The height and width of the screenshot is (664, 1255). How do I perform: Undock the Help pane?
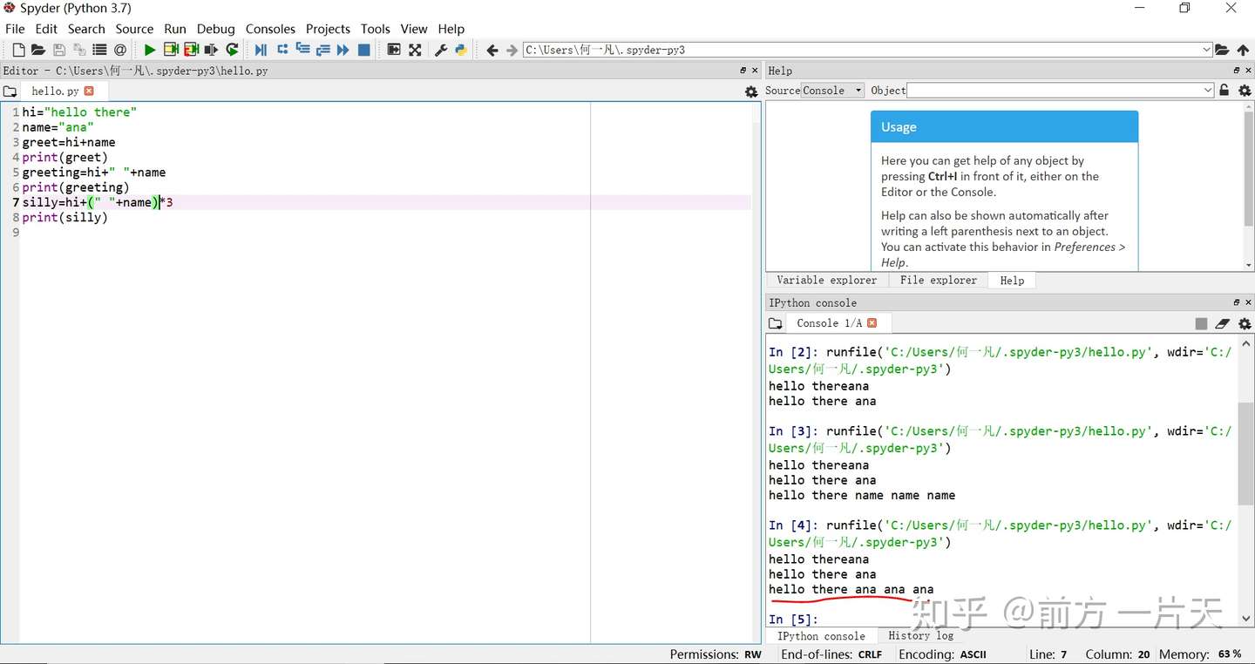tap(1236, 71)
